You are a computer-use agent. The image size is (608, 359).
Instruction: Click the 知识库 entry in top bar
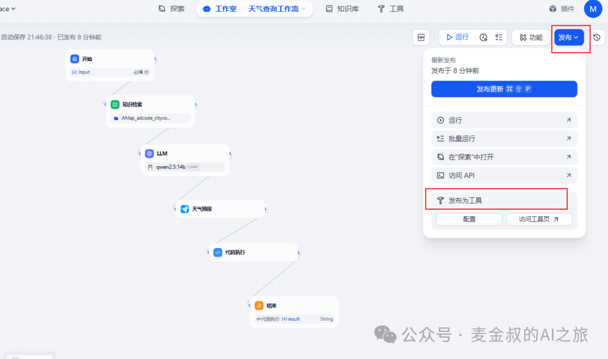[342, 8]
